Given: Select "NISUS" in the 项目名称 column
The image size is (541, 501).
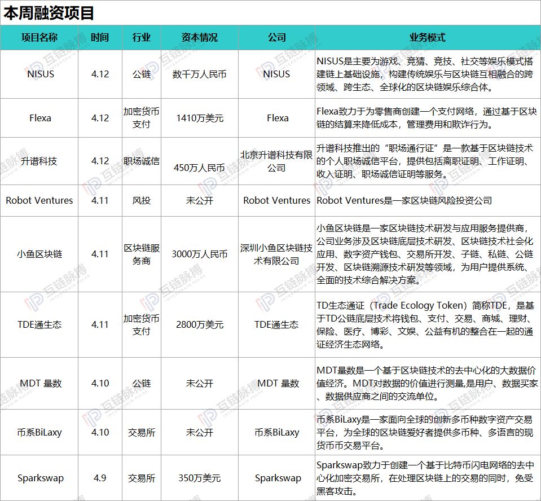Looking at the screenshot, I should [41, 74].
